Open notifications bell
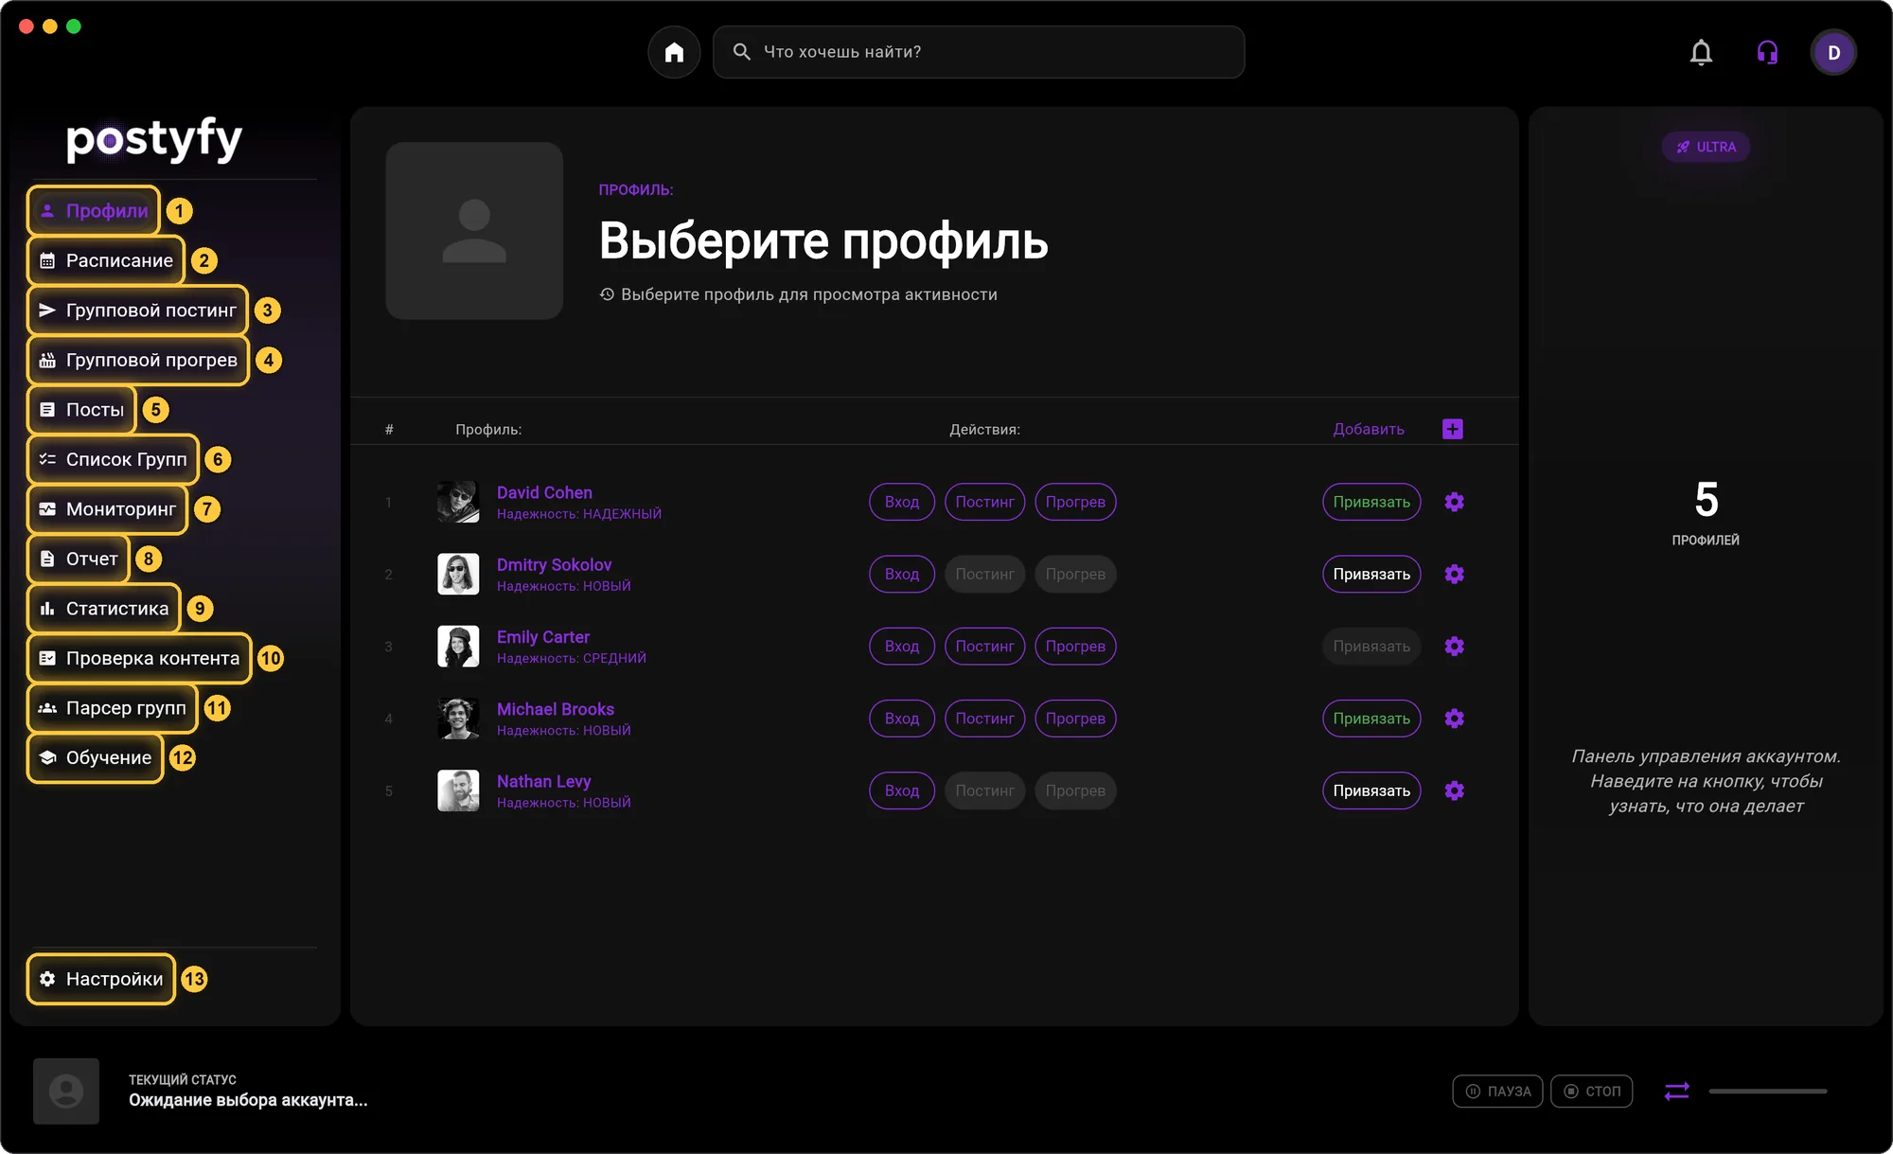The image size is (1893, 1154). point(1701,52)
